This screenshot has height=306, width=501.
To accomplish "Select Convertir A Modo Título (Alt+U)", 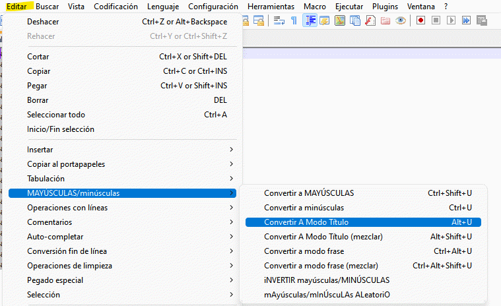I will (x=363, y=222).
